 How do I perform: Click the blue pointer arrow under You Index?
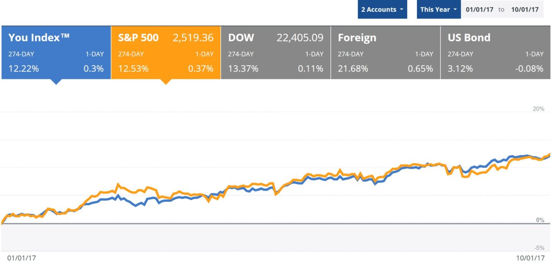56,82
